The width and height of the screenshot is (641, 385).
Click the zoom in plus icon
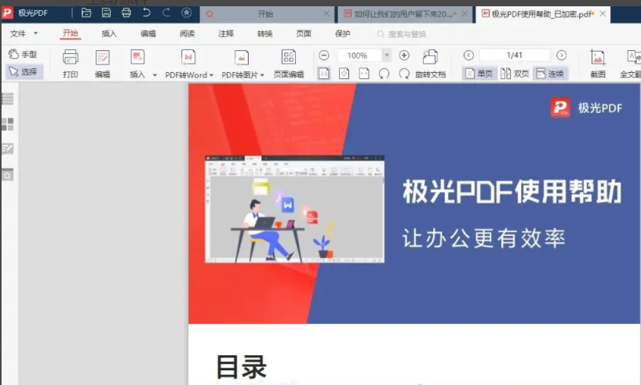pos(404,55)
